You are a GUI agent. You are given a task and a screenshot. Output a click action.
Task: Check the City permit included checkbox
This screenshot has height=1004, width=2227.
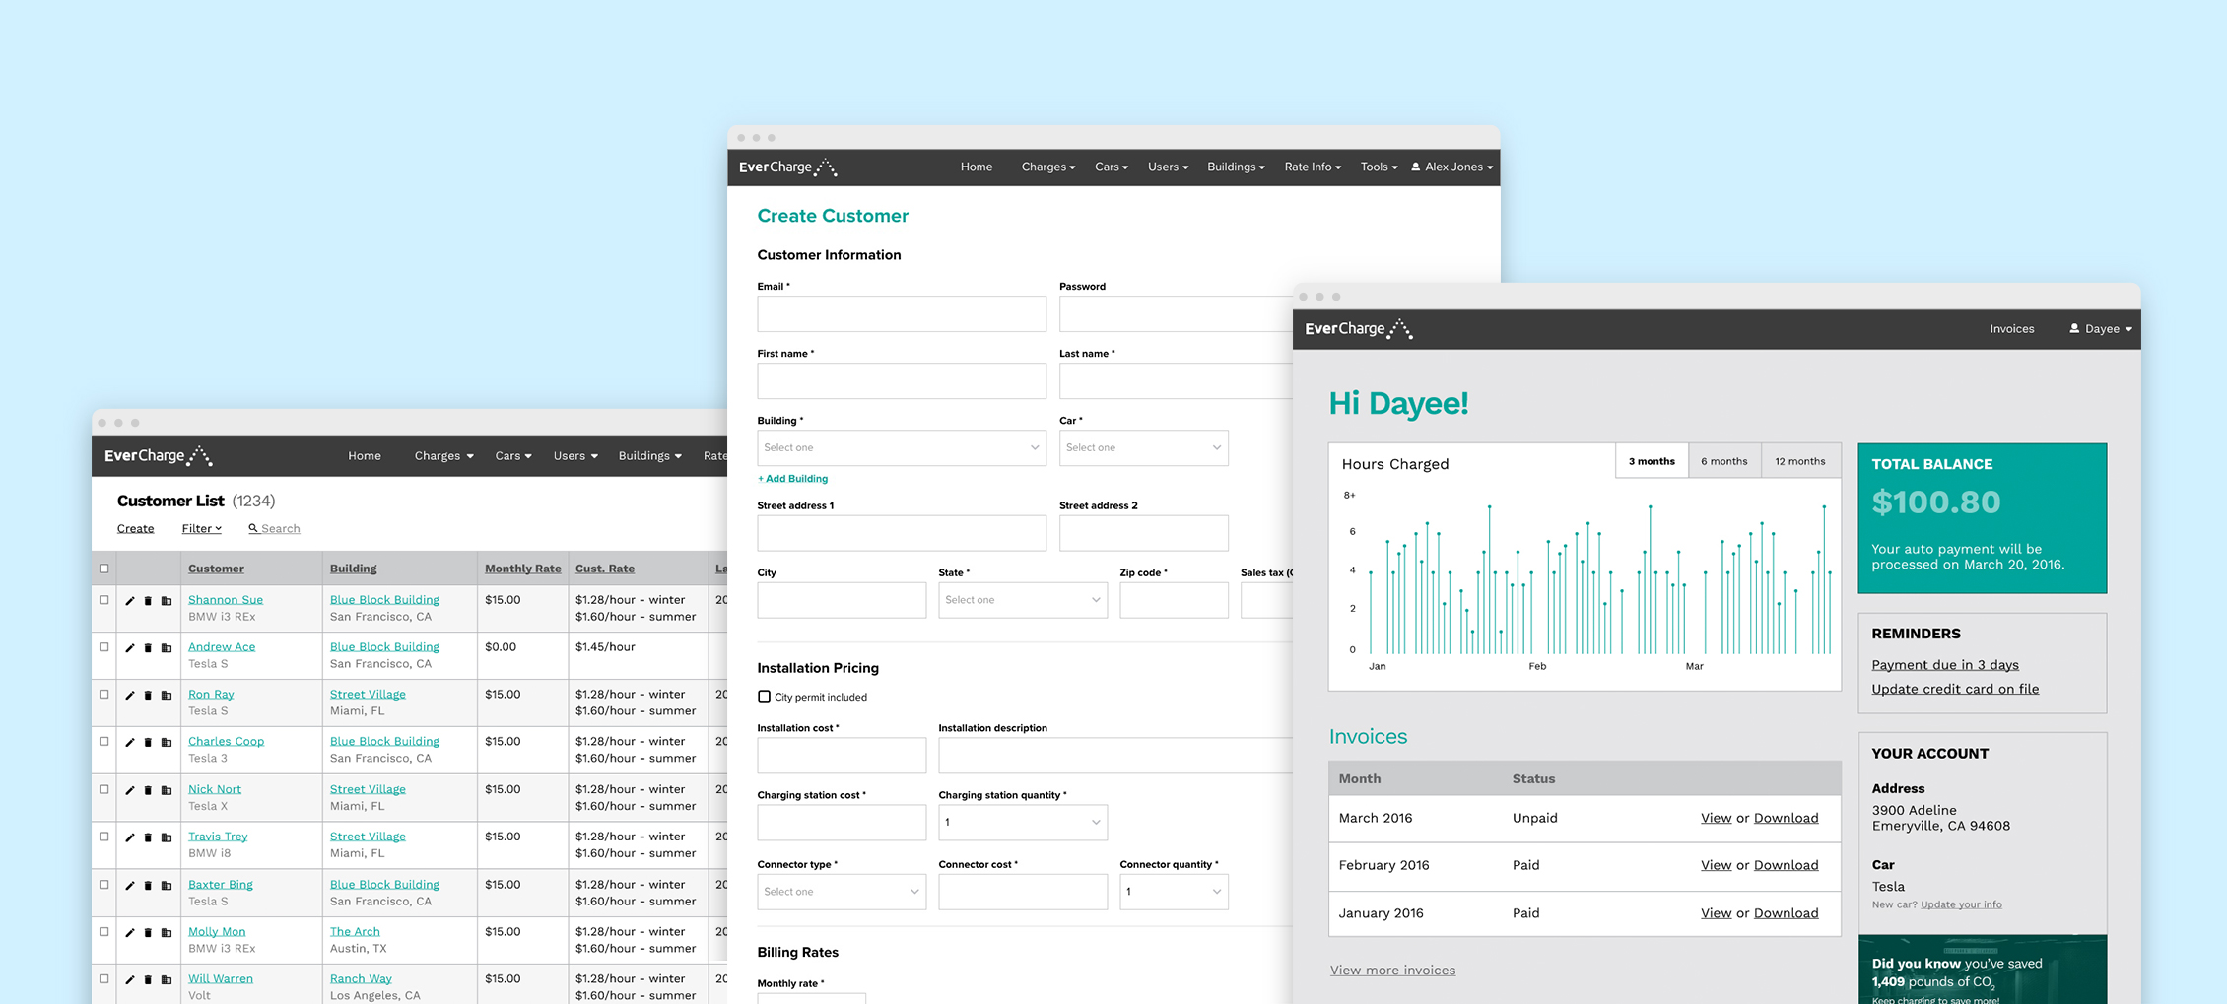(x=764, y=697)
